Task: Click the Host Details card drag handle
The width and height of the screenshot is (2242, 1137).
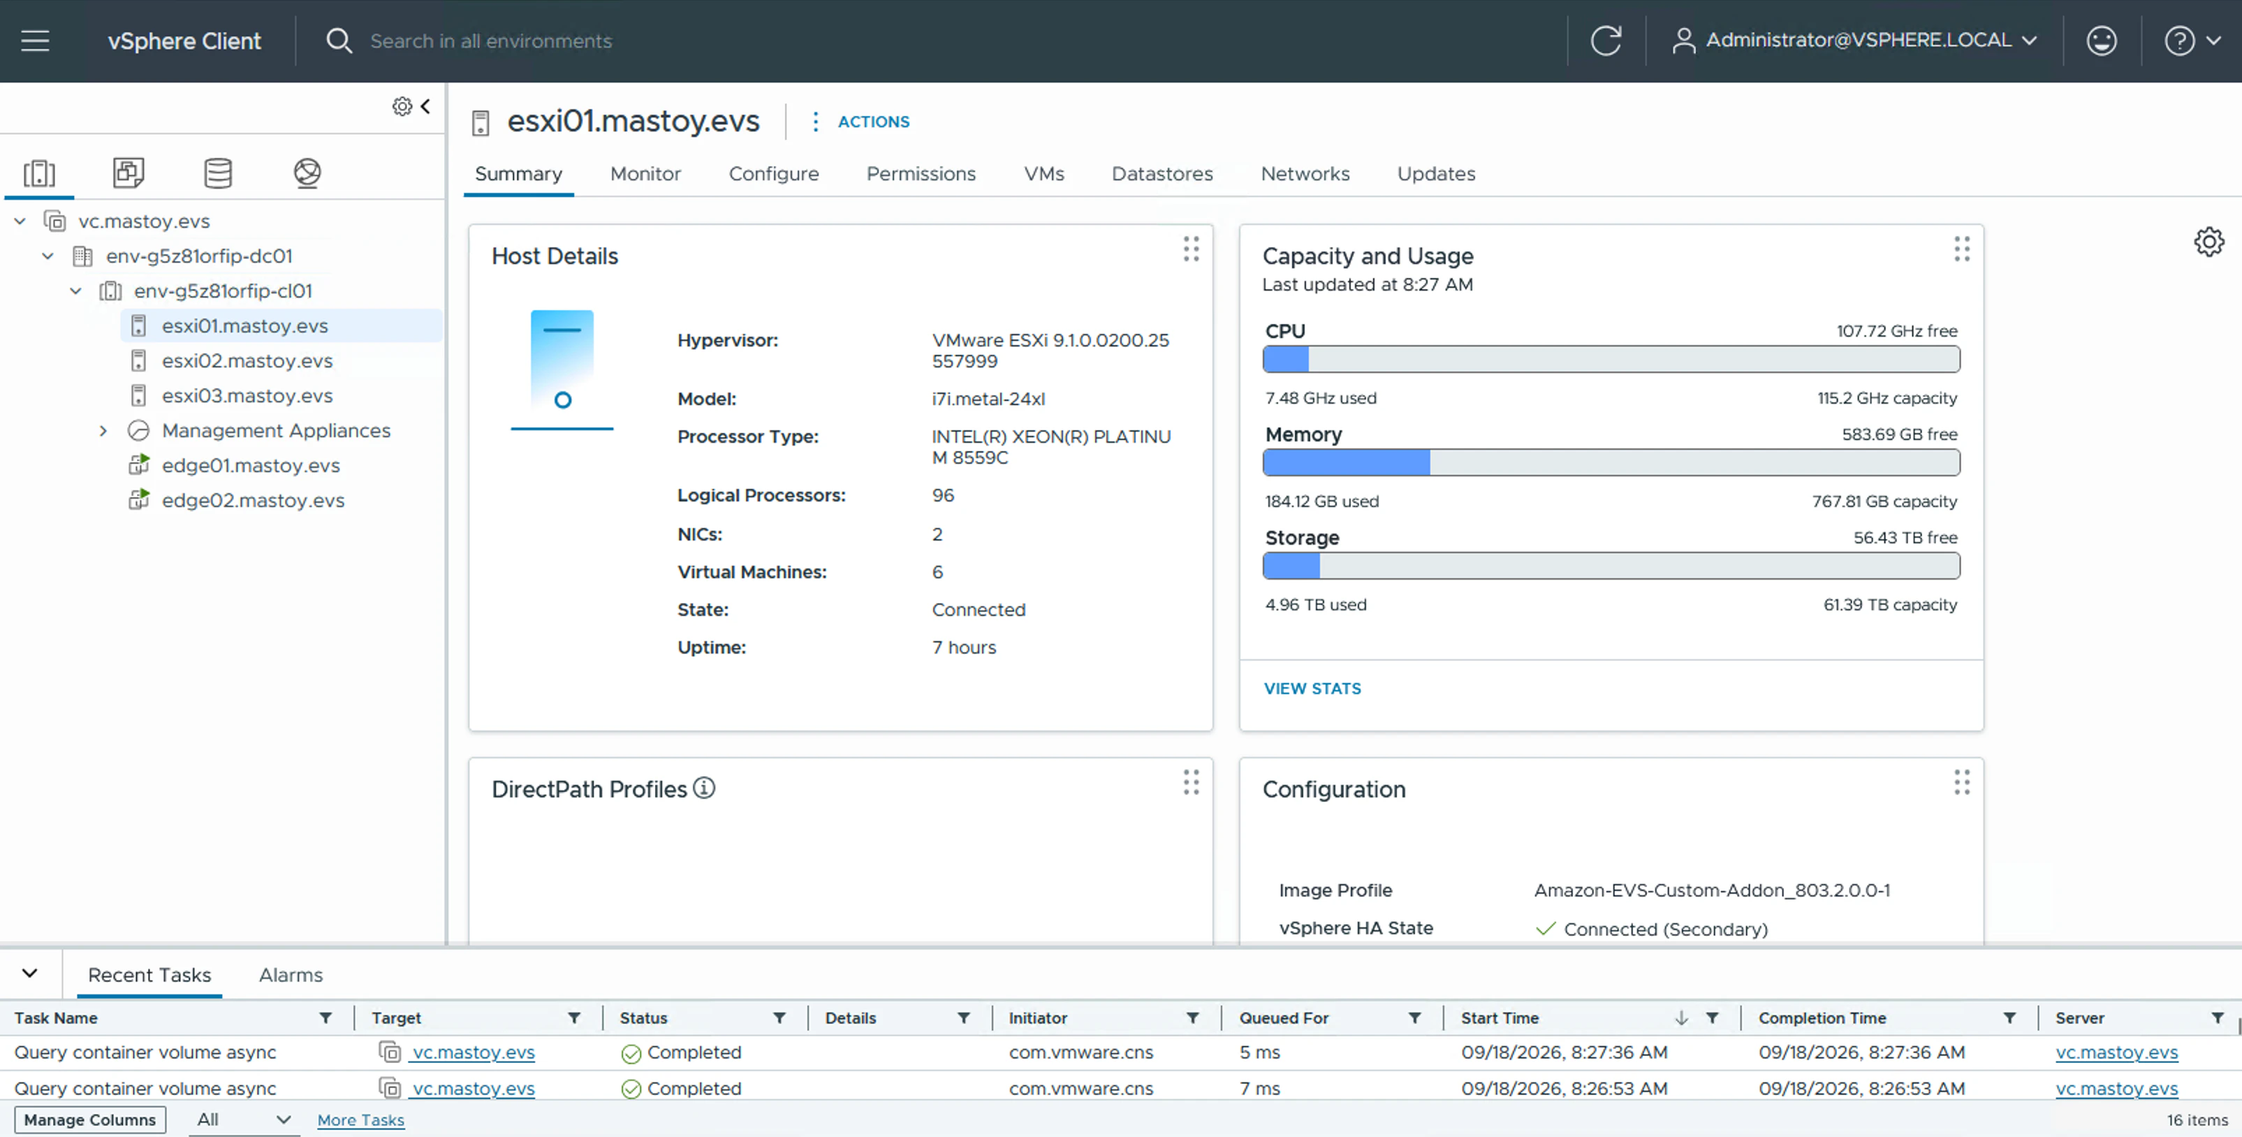Action: 1191,249
